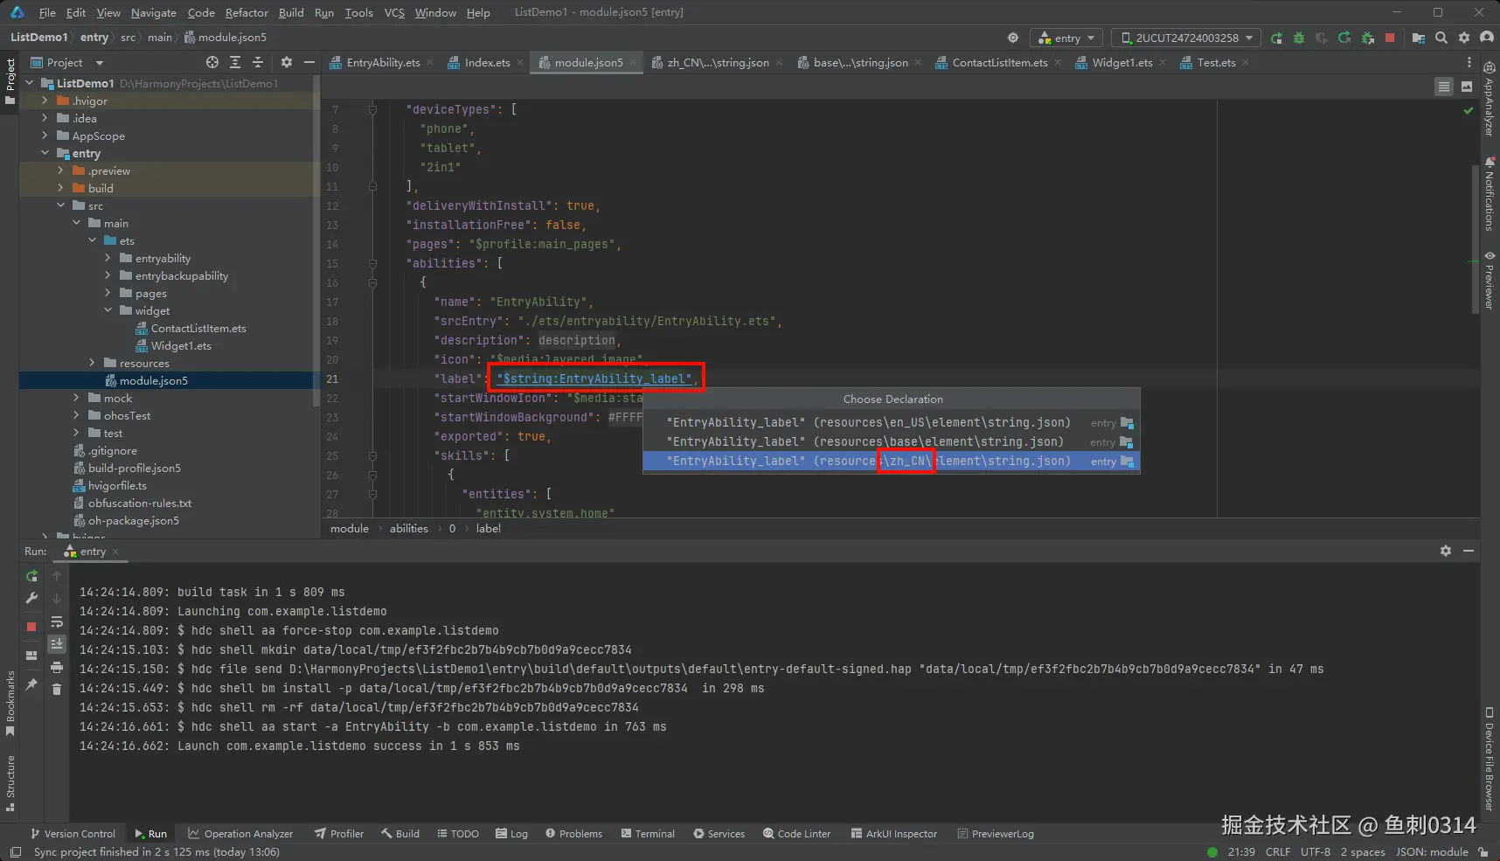1500x861 pixels.
Task: Toggle scroll to end in Run console
Action: pos(57,644)
